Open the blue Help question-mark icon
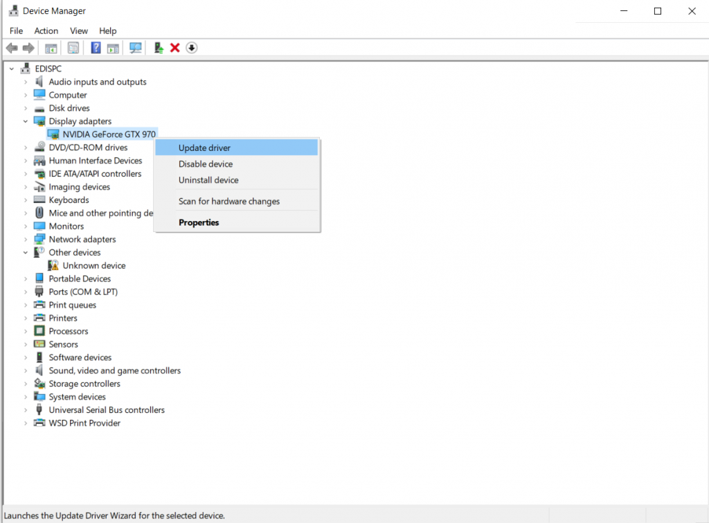 click(x=96, y=48)
